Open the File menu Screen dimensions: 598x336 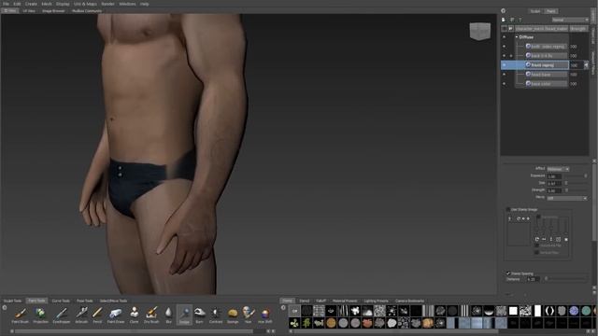(6, 4)
